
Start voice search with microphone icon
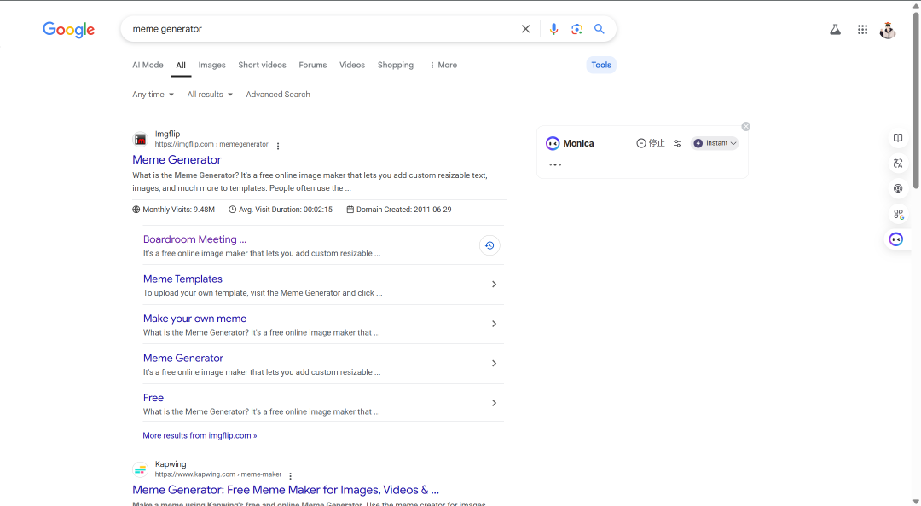click(x=553, y=29)
